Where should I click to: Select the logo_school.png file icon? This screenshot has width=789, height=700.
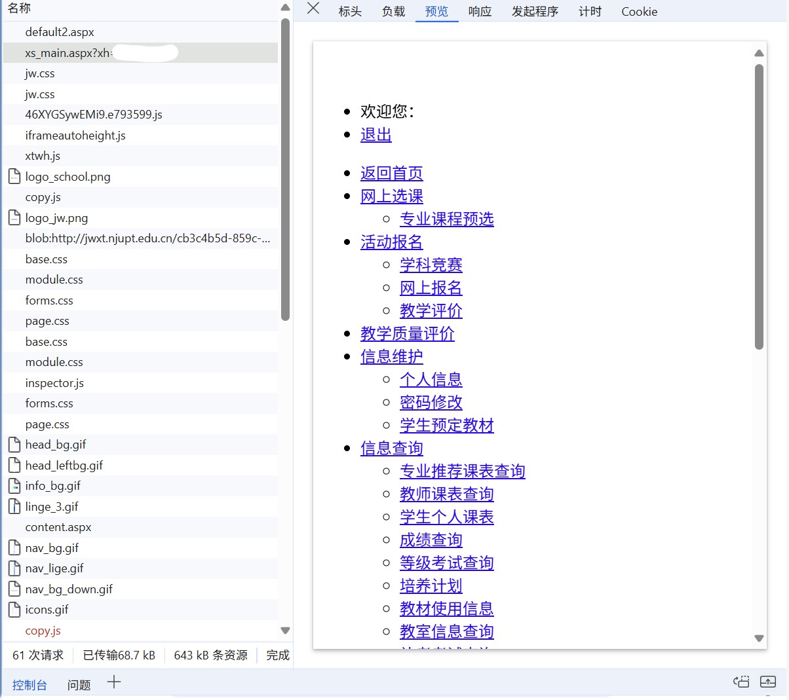pos(14,177)
